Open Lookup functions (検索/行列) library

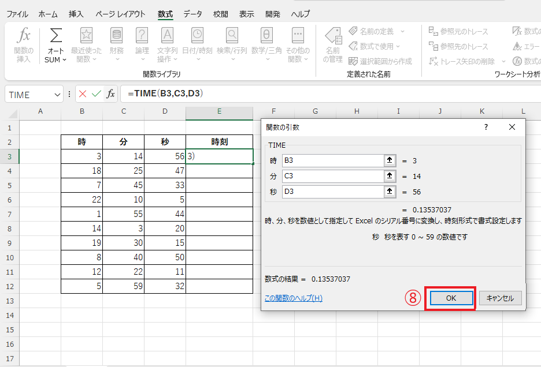232,45
